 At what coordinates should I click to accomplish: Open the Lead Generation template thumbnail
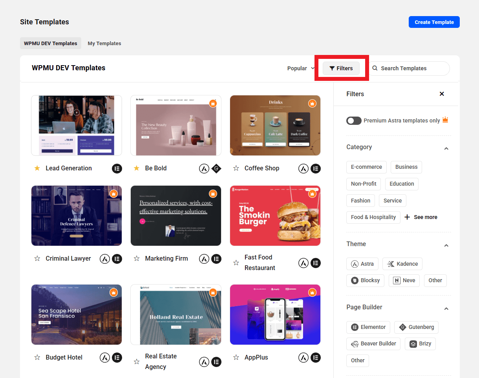coord(77,126)
